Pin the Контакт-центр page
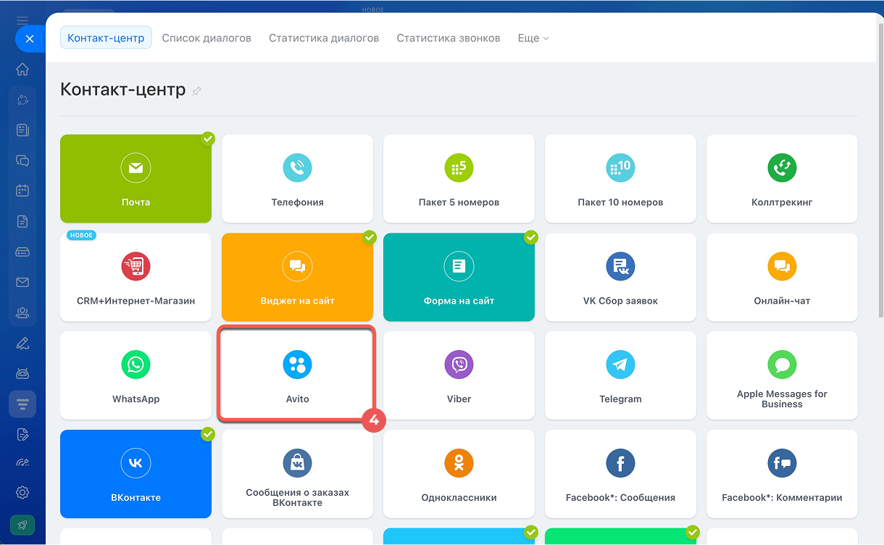884x545 pixels. tap(196, 91)
